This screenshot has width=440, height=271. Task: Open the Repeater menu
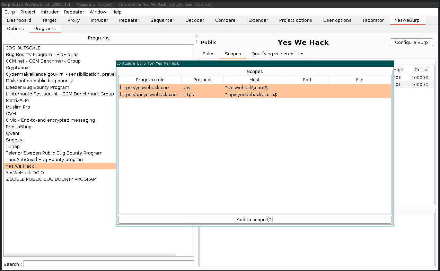tap(74, 12)
